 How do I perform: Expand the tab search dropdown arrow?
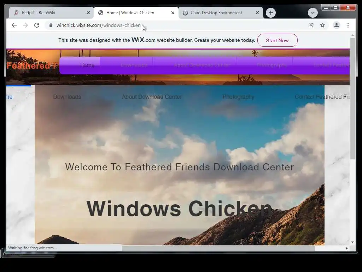pyautogui.click(x=313, y=13)
